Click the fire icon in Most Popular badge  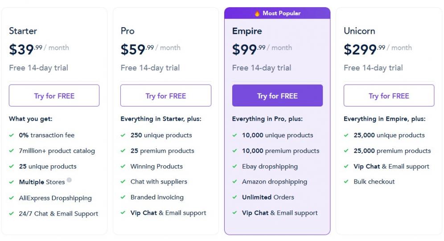(x=257, y=13)
